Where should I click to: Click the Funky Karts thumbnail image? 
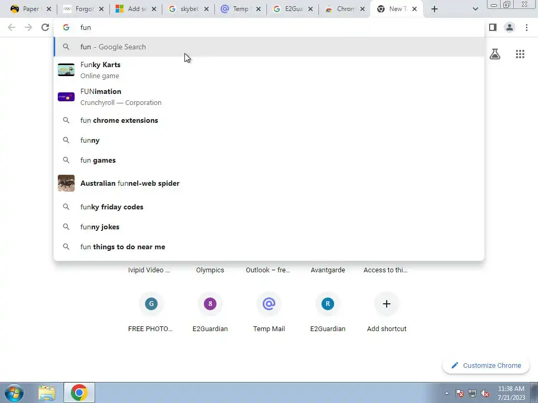pyautogui.click(x=66, y=70)
